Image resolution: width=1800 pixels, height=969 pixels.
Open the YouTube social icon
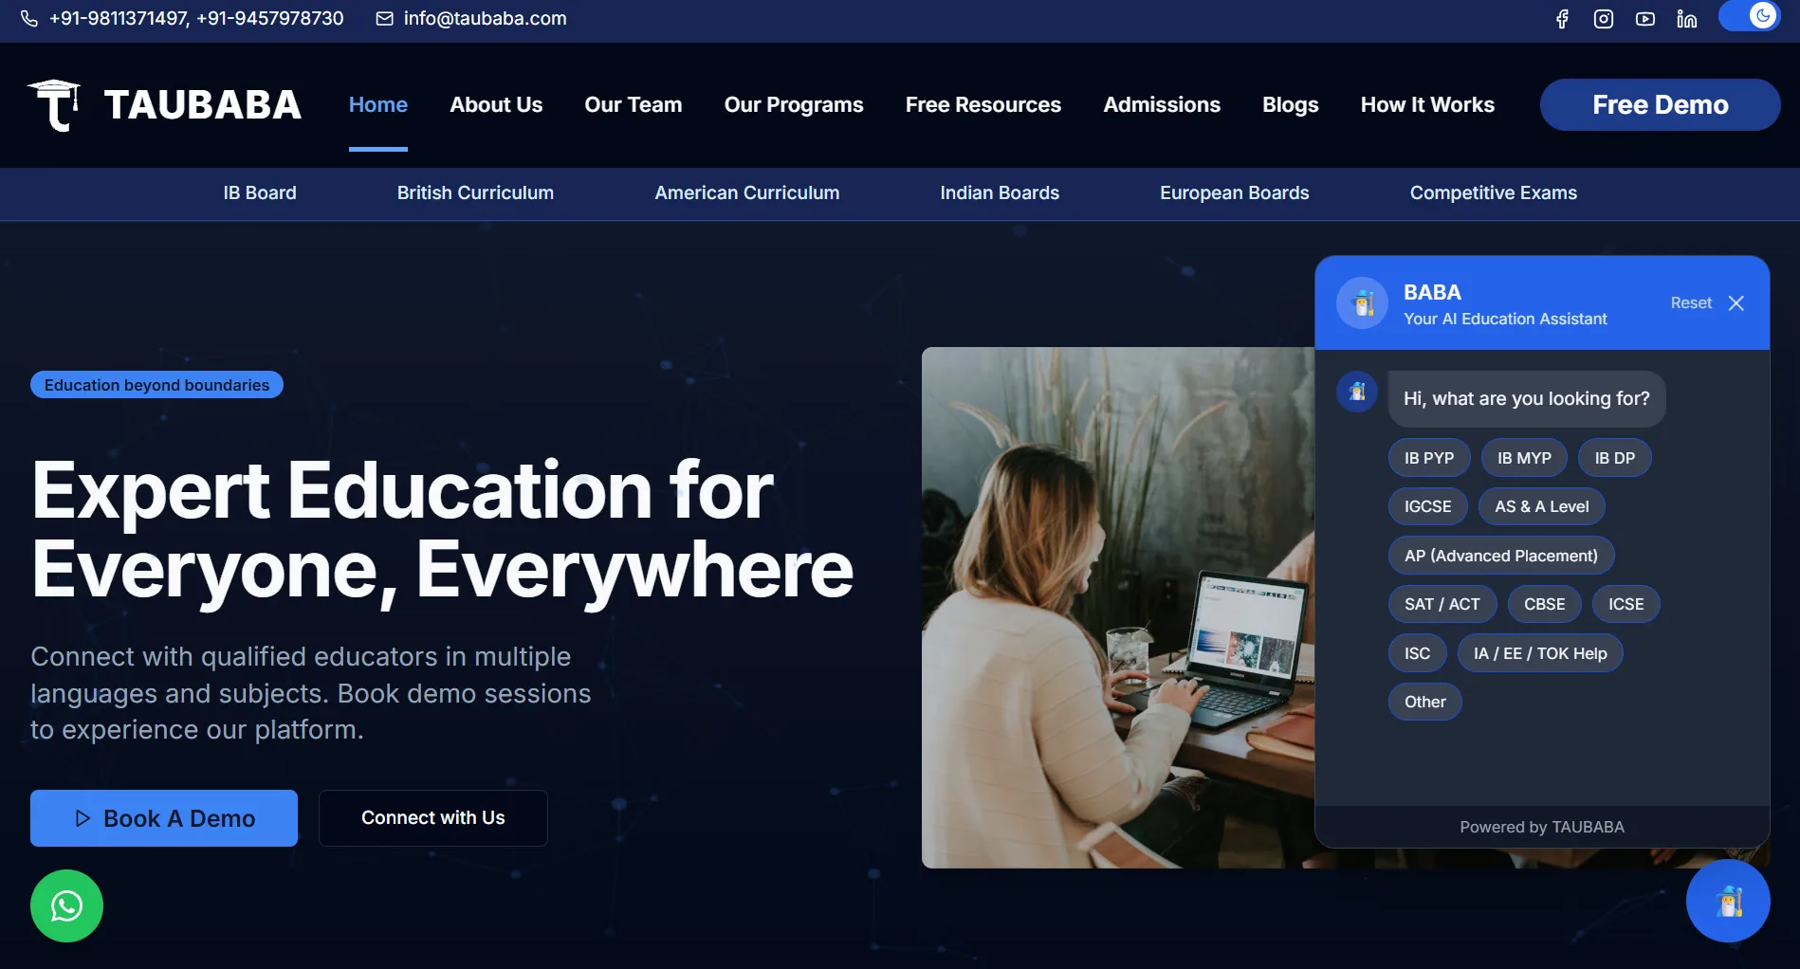tap(1645, 19)
